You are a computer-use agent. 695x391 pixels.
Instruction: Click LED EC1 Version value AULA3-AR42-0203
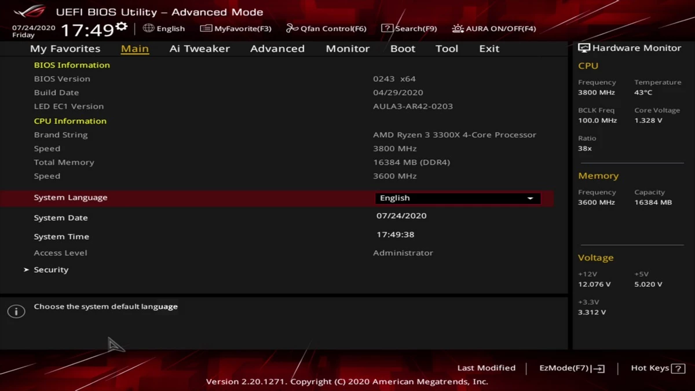click(413, 107)
